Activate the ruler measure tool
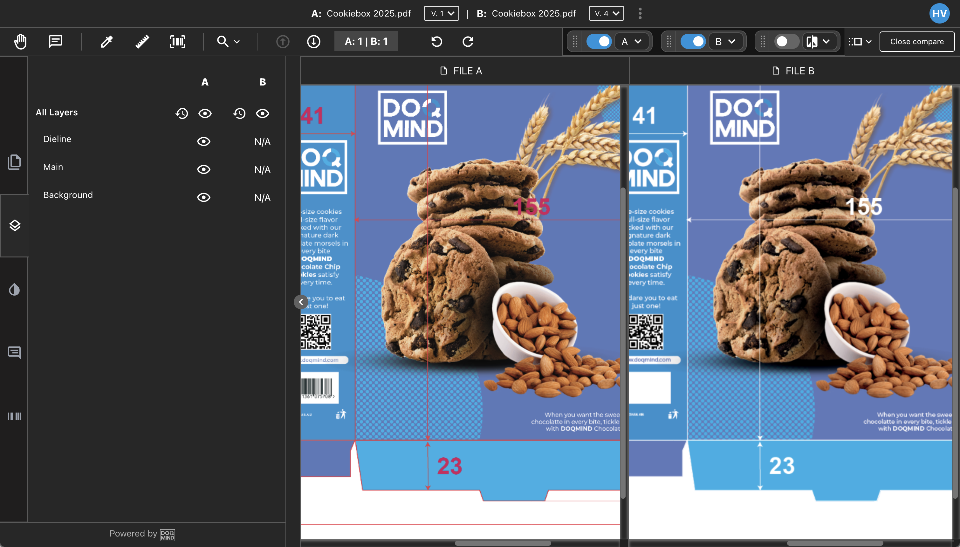 (142, 41)
